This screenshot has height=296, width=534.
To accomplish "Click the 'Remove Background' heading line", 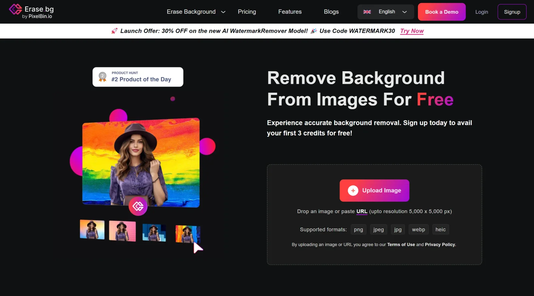I will coord(356,78).
